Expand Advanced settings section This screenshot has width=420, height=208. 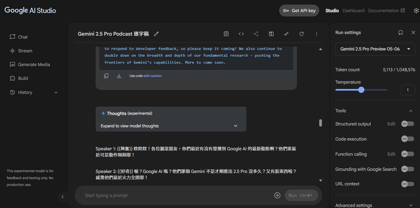click(375, 205)
